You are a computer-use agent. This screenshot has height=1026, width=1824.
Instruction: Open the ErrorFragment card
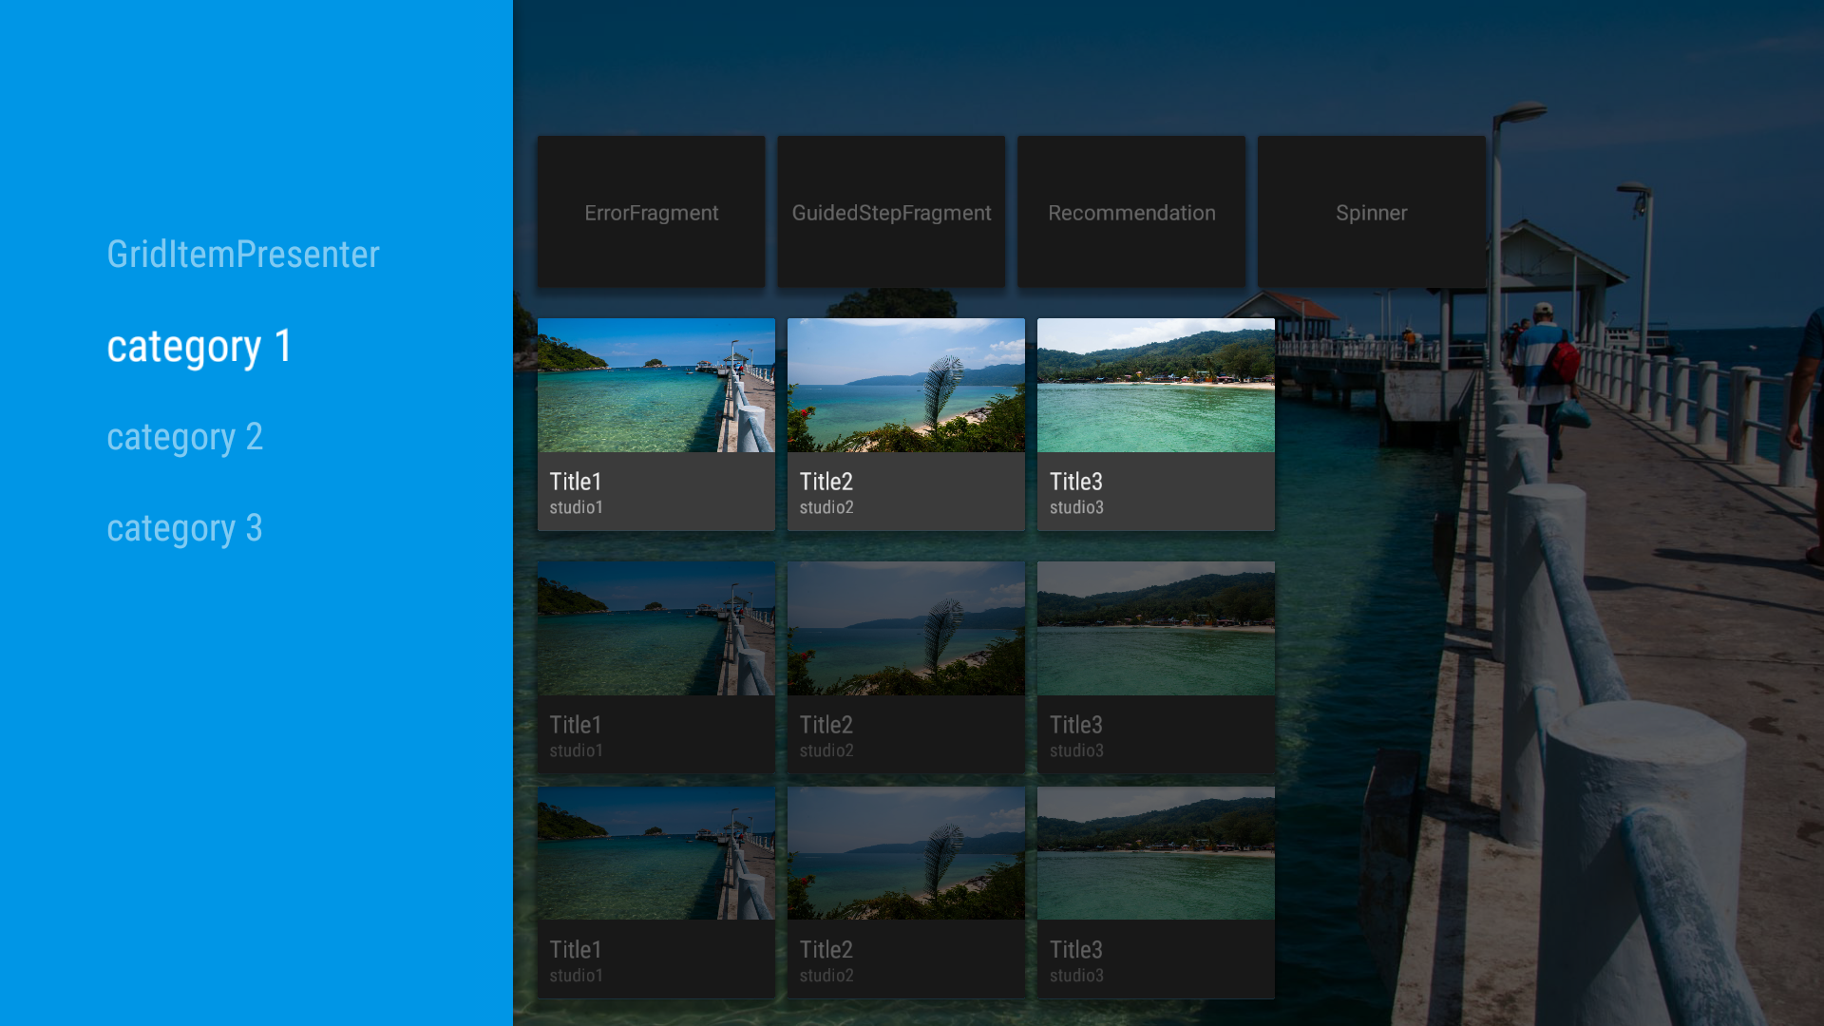pyautogui.click(x=651, y=212)
